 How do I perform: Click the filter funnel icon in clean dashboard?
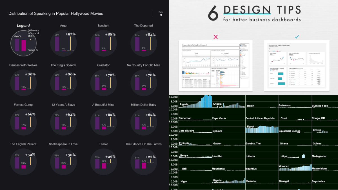click(270, 49)
